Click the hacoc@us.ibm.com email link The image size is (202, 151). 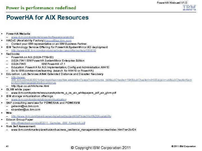click(x=58, y=41)
